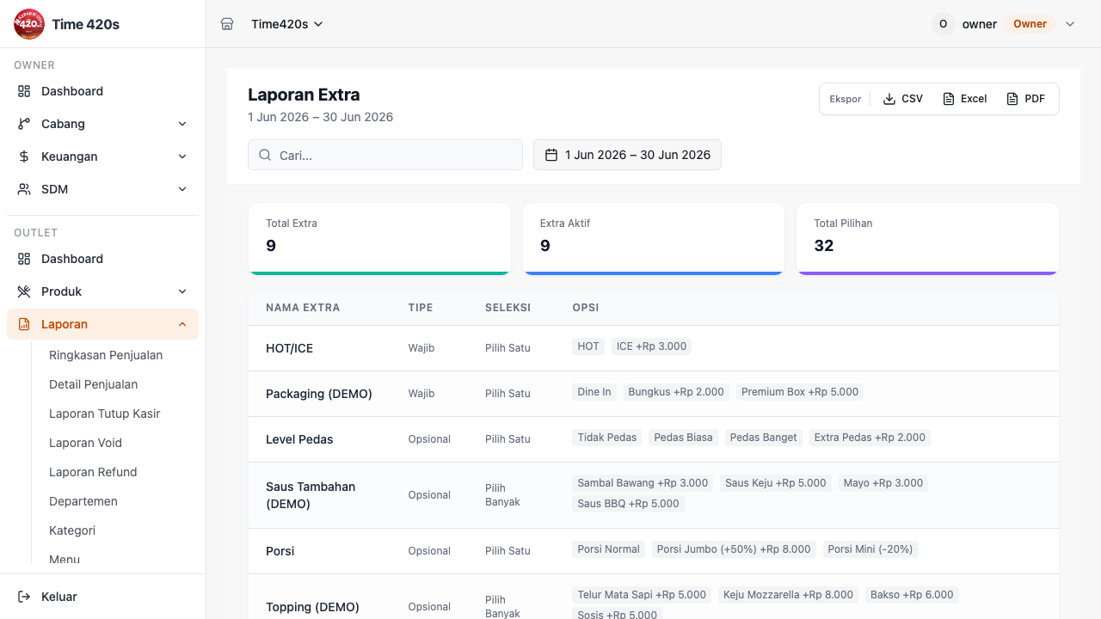Image resolution: width=1101 pixels, height=619 pixels.
Task: Click the Cari search field
Action: click(x=385, y=155)
